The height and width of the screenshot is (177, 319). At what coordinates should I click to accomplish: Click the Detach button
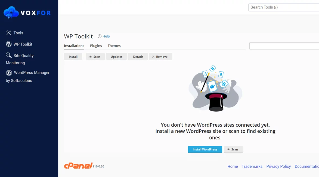click(138, 57)
